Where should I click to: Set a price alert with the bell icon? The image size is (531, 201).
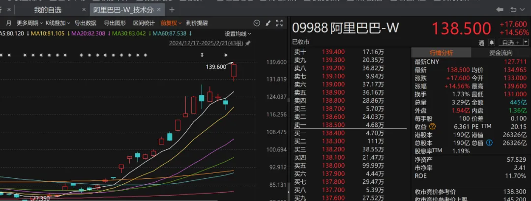click(491, 42)
